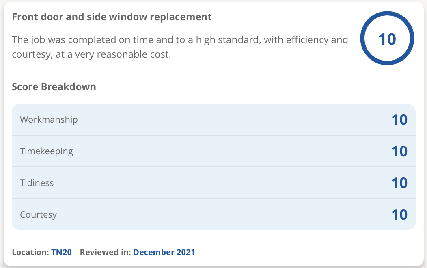427x268 pixels.
Task: Click the Score Breakdown heading
Action: [54, 87]
